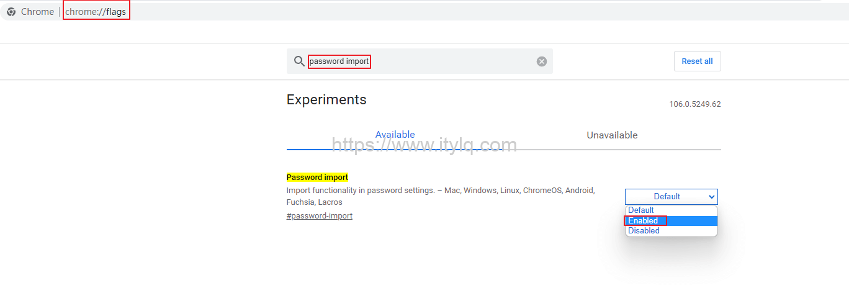Pick the Default option in the dropdown list
The width and height of the screenshot is (849, 293).
point(641,210)
